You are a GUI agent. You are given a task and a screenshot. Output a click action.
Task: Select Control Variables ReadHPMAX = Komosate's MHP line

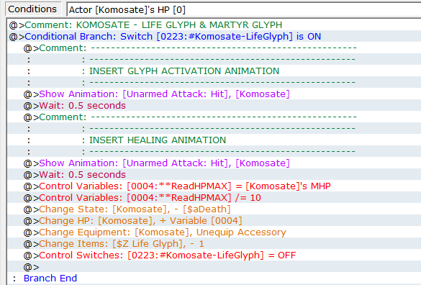[214, 186]
